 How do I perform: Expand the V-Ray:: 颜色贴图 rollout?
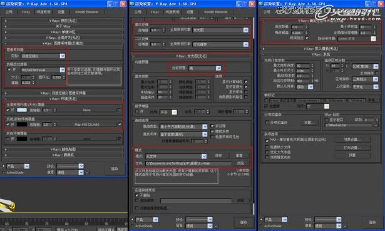pyautogui.click(x=63, y=149)
